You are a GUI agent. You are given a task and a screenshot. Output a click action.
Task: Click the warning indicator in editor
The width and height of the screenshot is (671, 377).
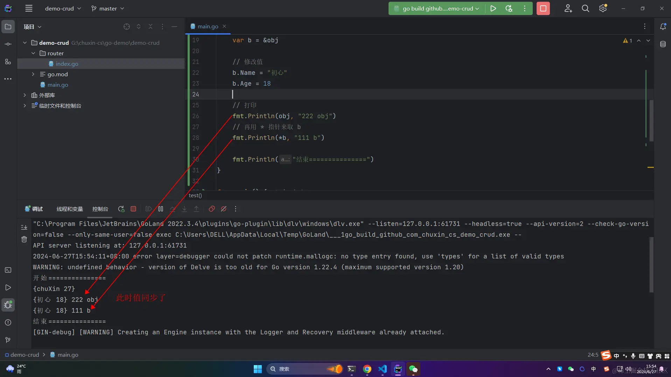(627, 41)
